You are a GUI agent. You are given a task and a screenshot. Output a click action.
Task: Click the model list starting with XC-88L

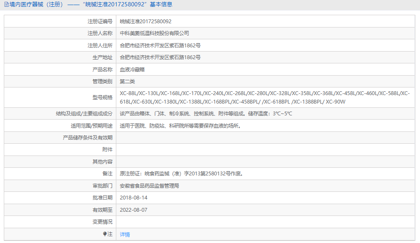265,98
